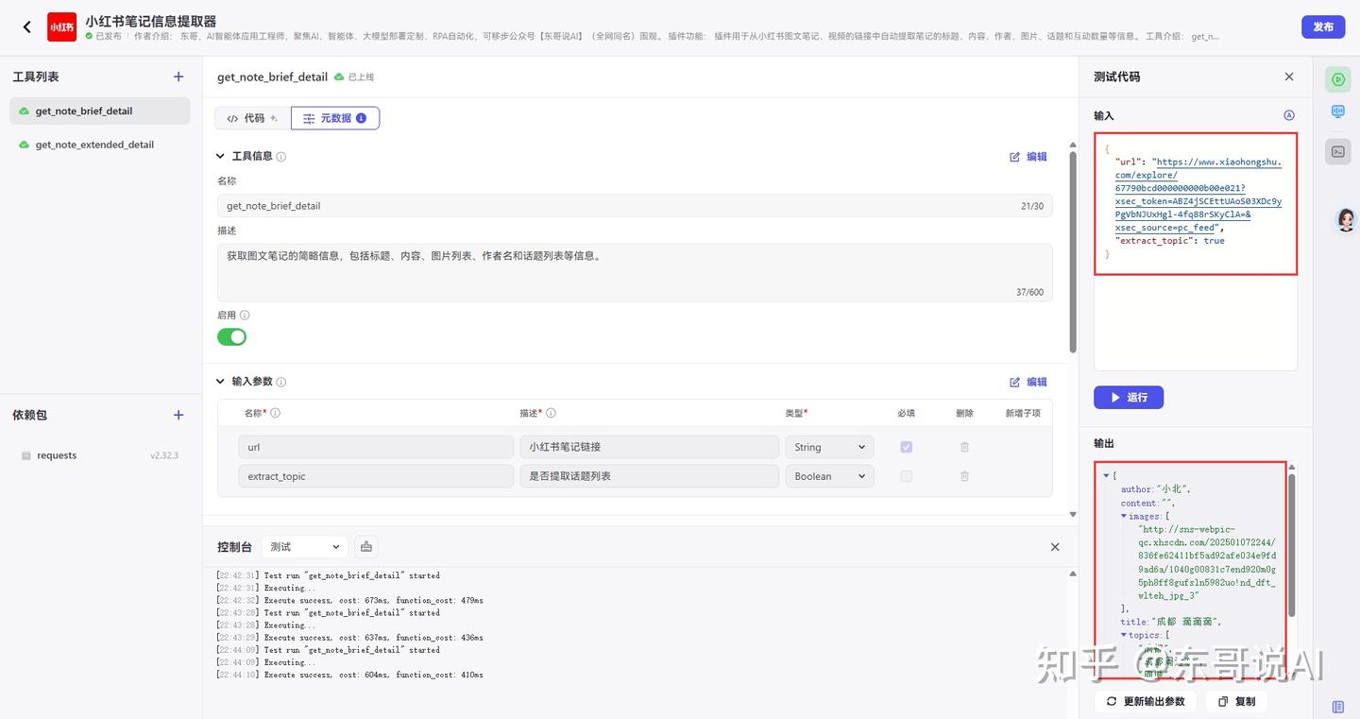1360x719 pixels.
Task: Click the requests dependency row
Action: [x=99, y=455]
